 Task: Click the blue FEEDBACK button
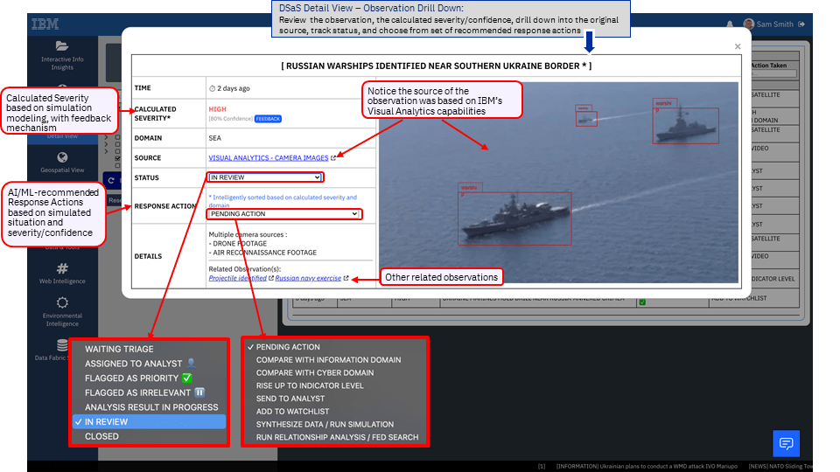tap(268, 119)
